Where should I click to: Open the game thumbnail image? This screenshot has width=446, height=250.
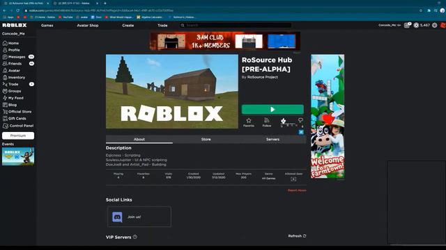(x=172, y=91)
